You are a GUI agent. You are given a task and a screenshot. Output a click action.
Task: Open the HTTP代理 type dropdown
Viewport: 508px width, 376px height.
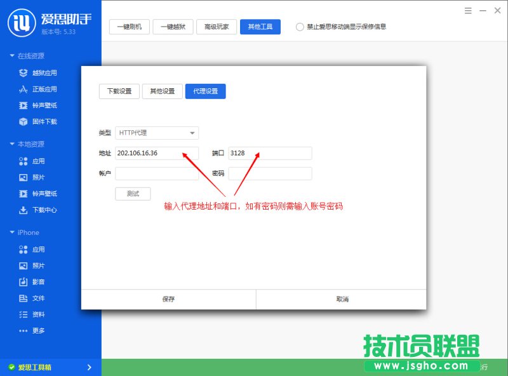(x=157, y=133)
